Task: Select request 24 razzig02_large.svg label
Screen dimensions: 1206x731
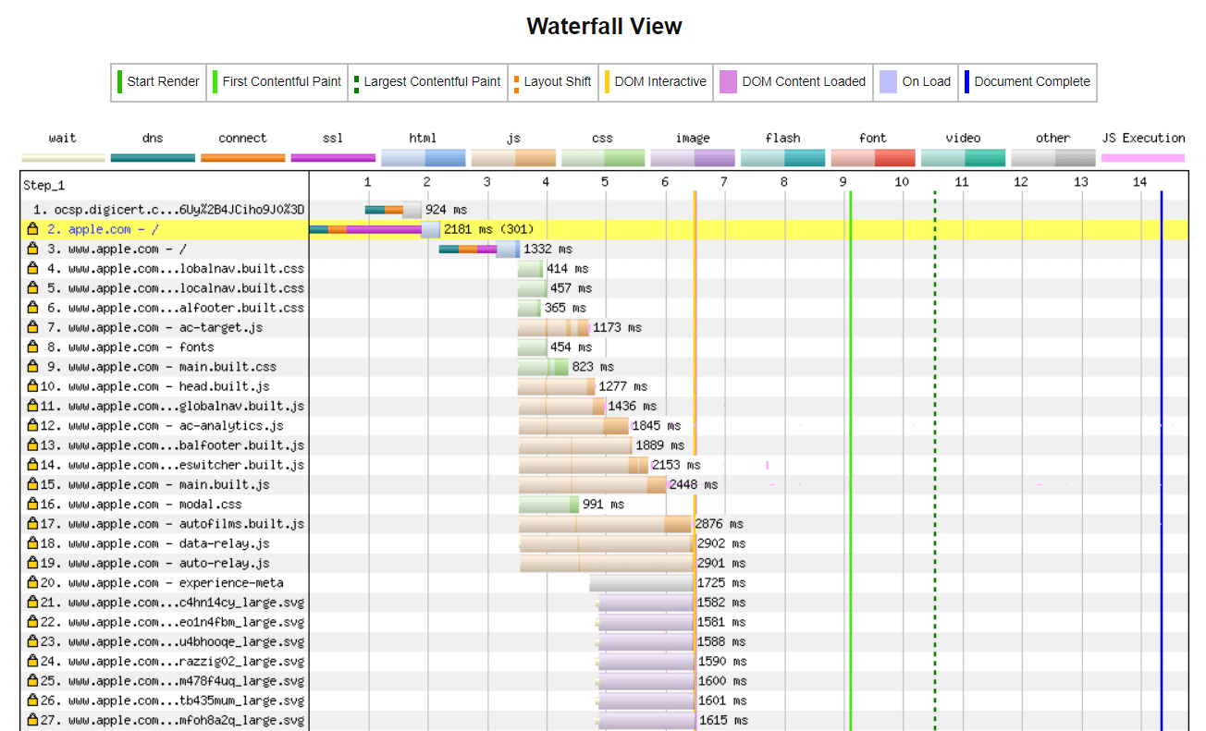Action: 173,662
